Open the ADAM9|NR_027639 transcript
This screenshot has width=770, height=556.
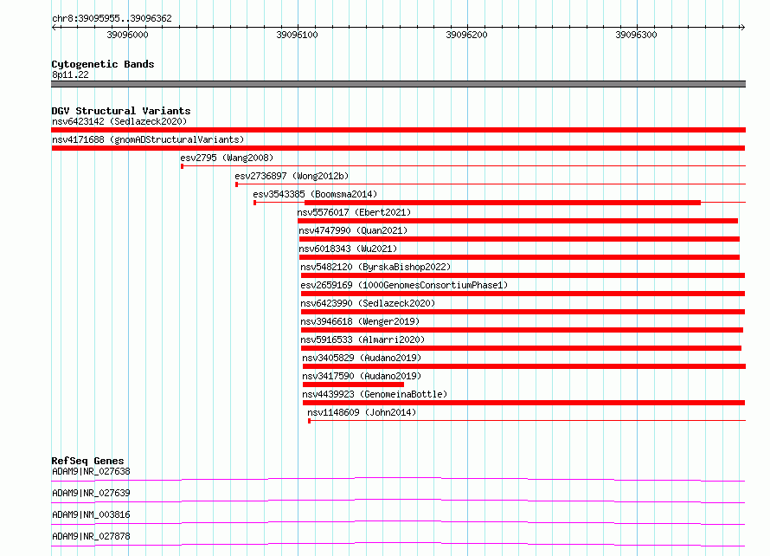pos(91,493)
